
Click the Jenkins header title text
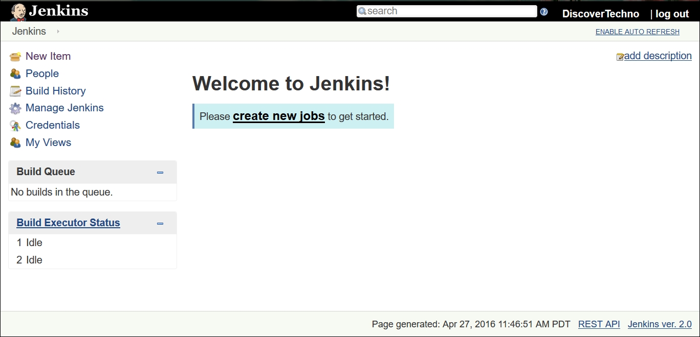coord(58,11)
